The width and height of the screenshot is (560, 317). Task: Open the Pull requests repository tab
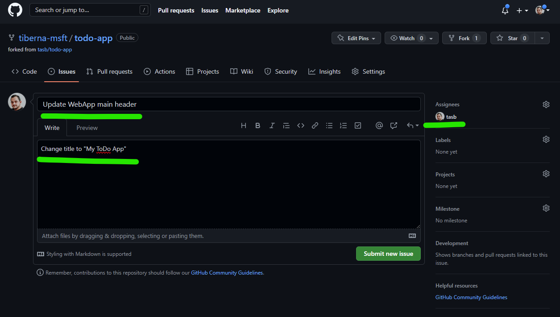click(x=109, y=71)
